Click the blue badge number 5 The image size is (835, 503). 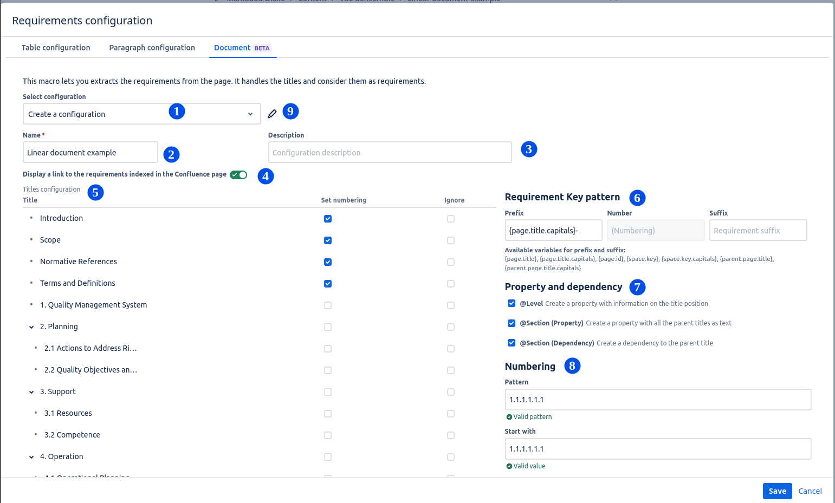point(95,192)
